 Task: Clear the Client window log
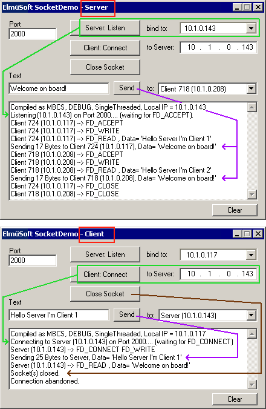click(235, 399)
